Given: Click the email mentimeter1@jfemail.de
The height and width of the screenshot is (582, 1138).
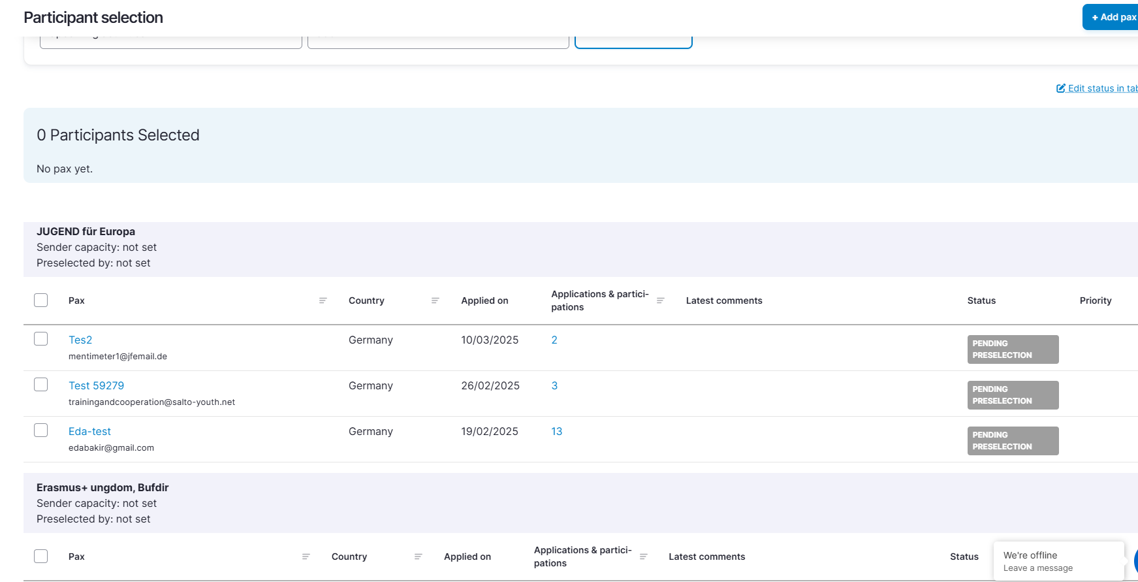Looking at the screenshot, I should [x=118, y=357].
